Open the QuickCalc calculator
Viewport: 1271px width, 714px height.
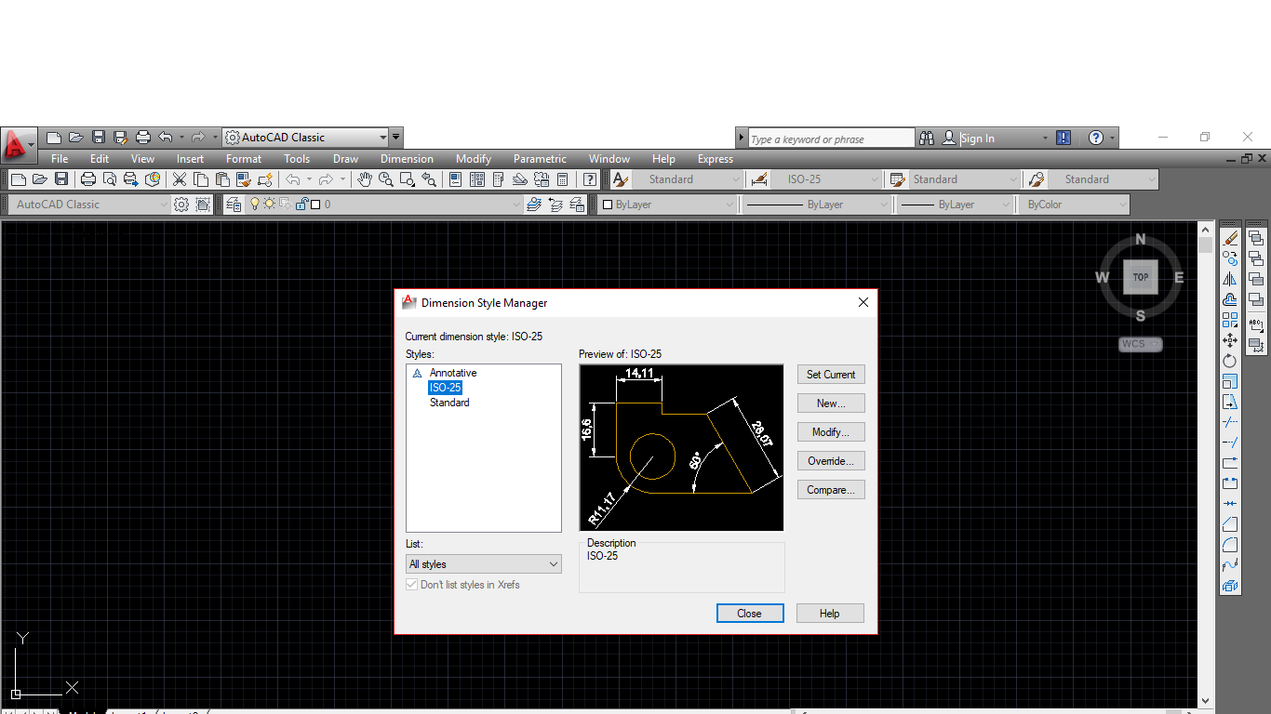click(x=562, y=179)
